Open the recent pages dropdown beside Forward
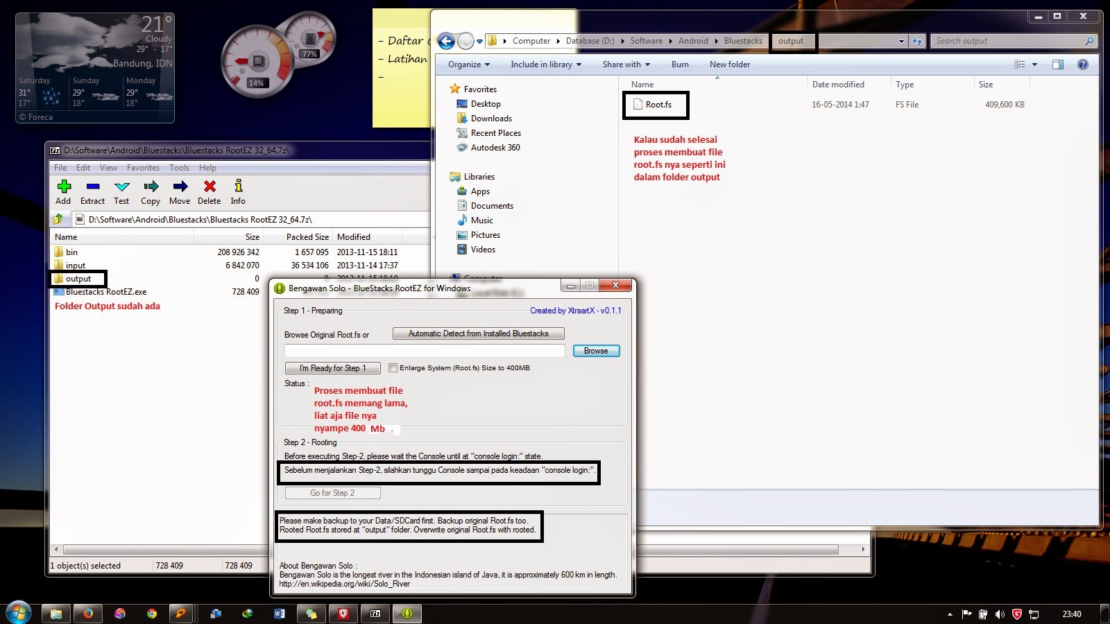Screen dimensions: 1110x624 click(x=479, y=41)
